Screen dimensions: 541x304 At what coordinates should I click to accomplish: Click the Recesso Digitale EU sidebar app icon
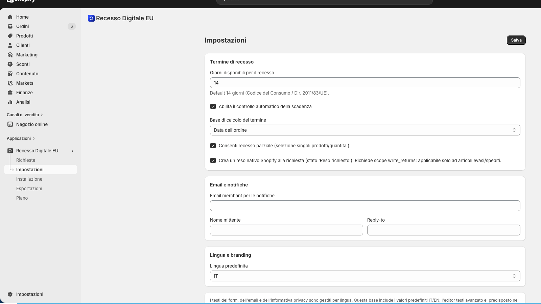coord(10,151)
